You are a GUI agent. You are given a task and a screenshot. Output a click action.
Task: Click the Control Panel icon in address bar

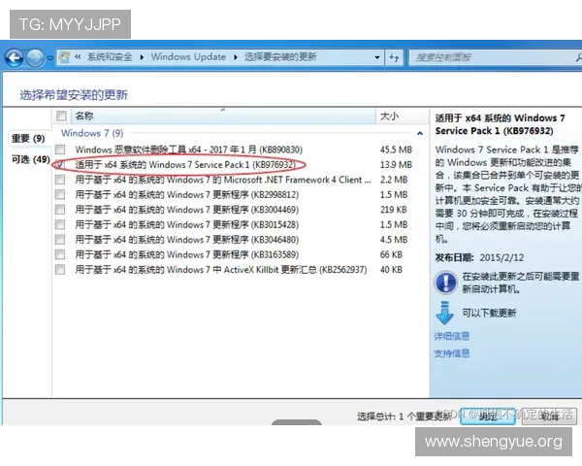65,57
